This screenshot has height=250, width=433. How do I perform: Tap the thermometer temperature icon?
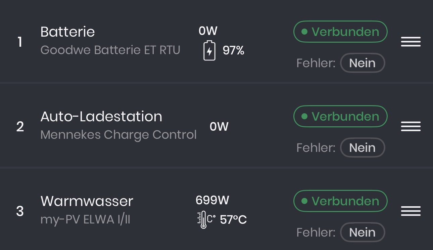point(206,220)
